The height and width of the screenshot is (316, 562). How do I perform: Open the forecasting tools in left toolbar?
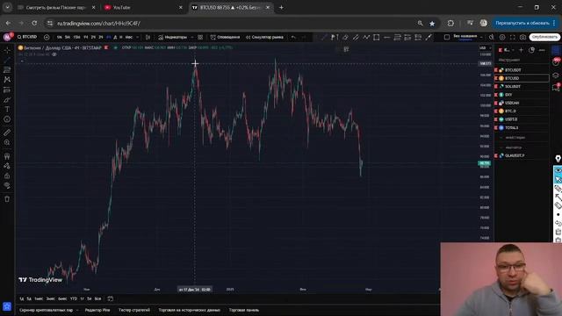point(7,90)
